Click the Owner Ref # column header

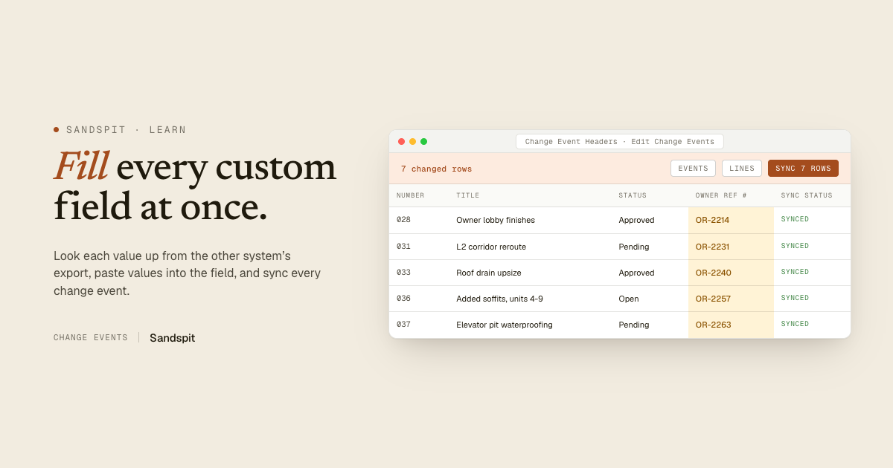coord(721,195)
